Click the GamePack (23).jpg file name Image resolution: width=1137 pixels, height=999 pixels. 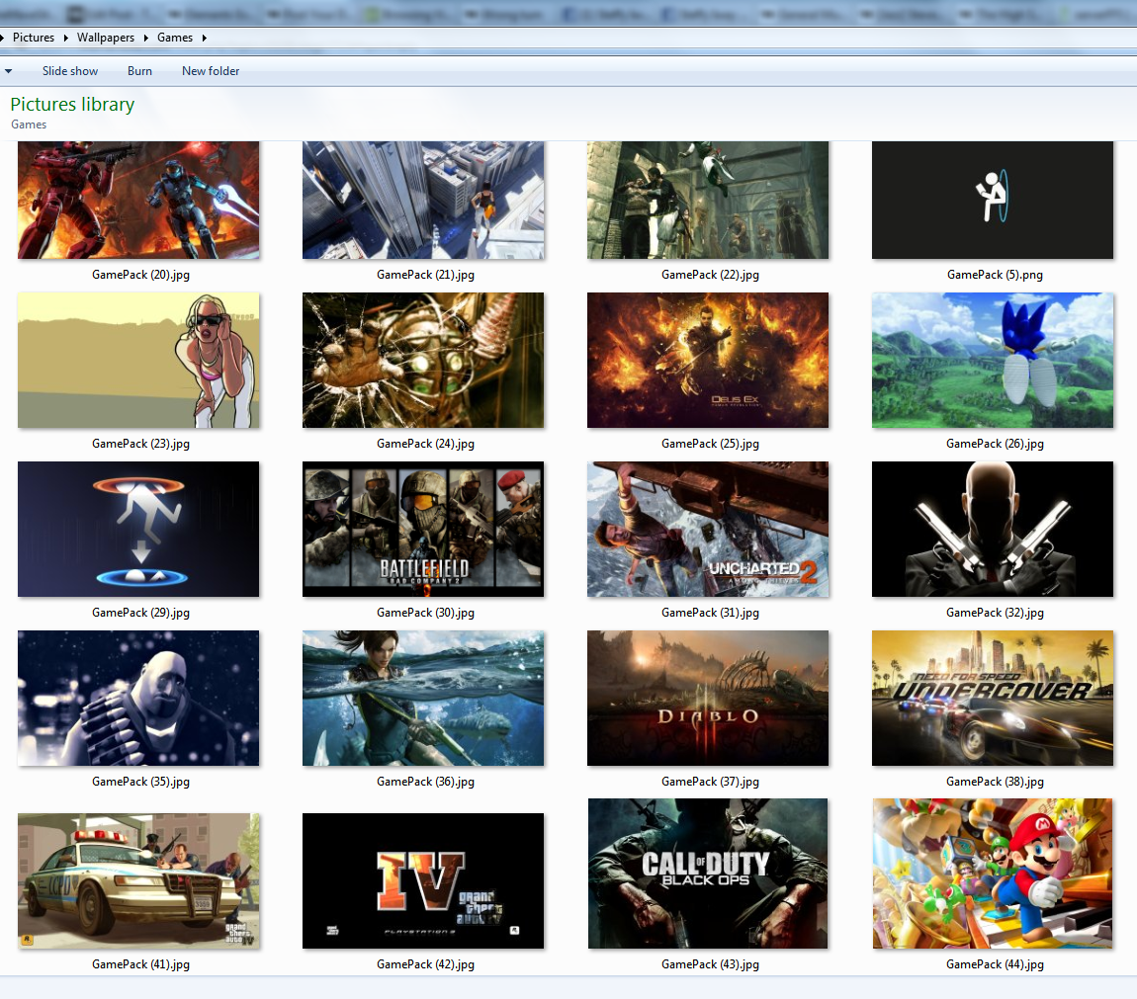click(x=140, y=444)
